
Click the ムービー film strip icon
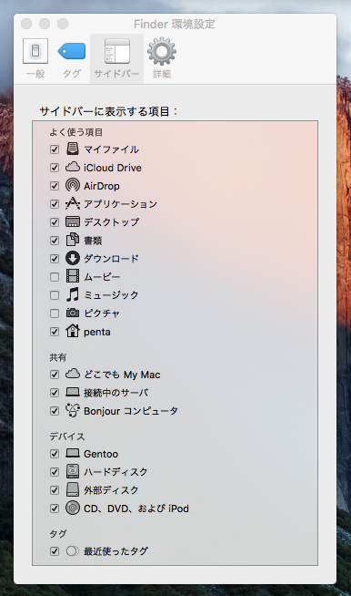point(73,276)
